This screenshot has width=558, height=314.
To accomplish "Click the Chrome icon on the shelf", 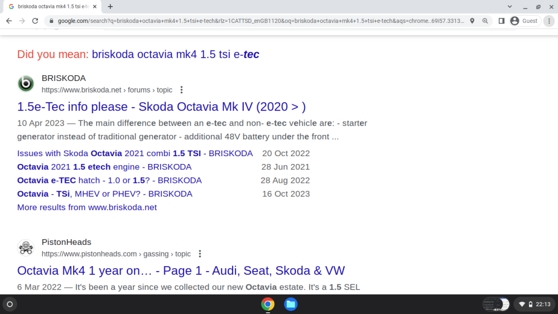I will click(268, 304).
